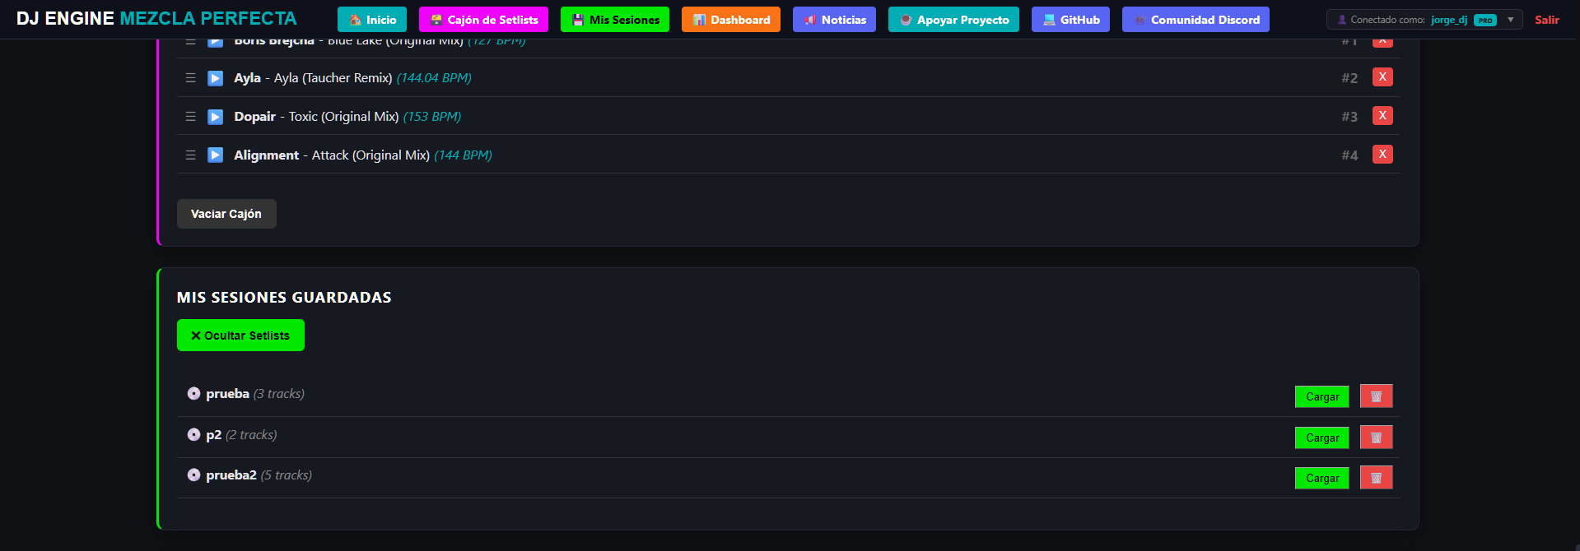The height and width of the screenshot is (551, 1580).
Task: Click the track title Attack (Original Mix)
Action: click(x=371, y=155)
